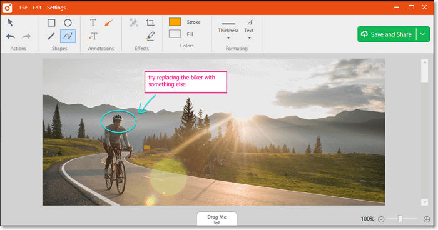Screen dimensions: 438x230
Task: Select the crop tool
Action: 150,22
